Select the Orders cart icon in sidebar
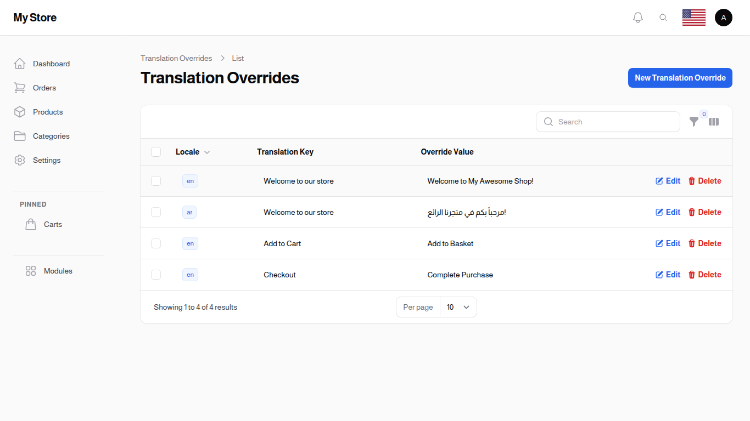Image resolution: width=750 pixels, height=421 pixels. click(x=20, y=88)
